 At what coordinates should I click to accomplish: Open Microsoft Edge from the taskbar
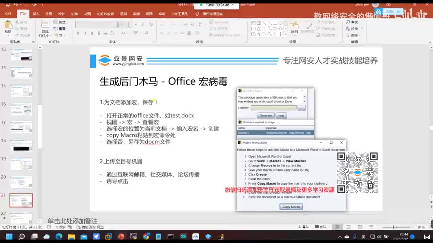pos(59,237)
